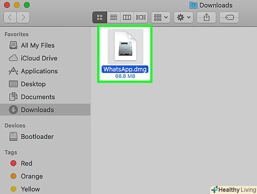Click the Share toolbar button
Screen dimensions: 257x194
[207, 17]
